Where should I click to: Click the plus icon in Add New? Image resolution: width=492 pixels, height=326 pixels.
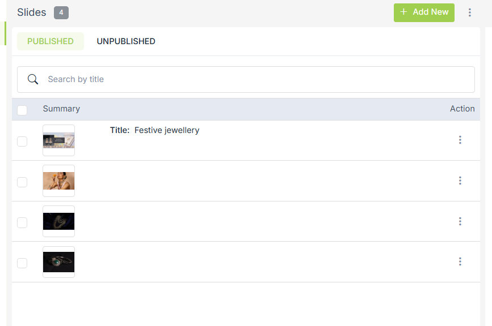click(403, 12)
